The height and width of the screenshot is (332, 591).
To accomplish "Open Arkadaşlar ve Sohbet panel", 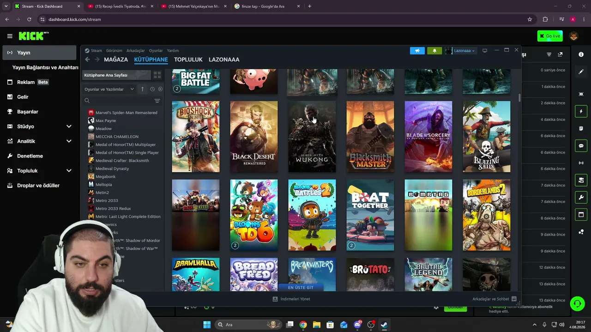I will (494, 299).
